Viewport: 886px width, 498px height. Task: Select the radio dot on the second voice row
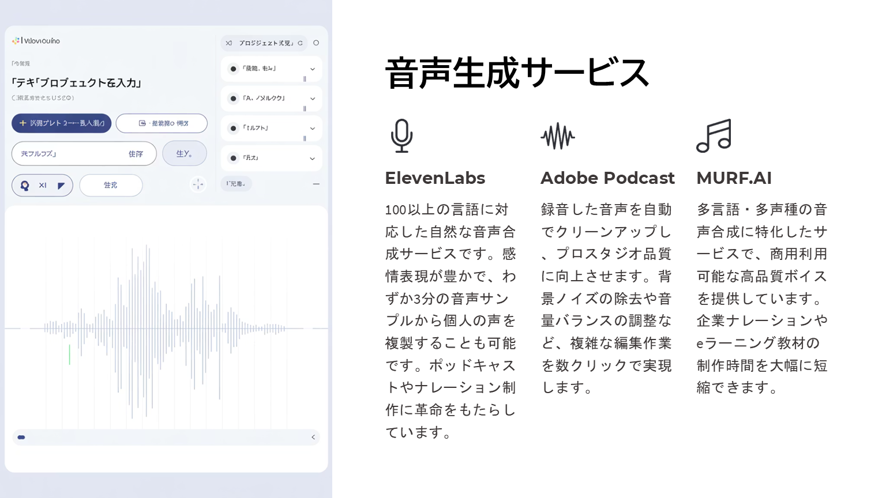coord(233,99)
